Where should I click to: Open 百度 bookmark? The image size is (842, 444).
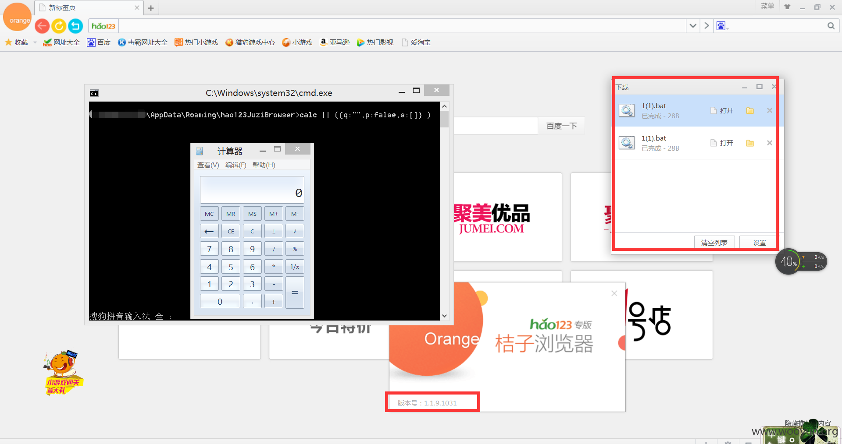click(99, 42)
